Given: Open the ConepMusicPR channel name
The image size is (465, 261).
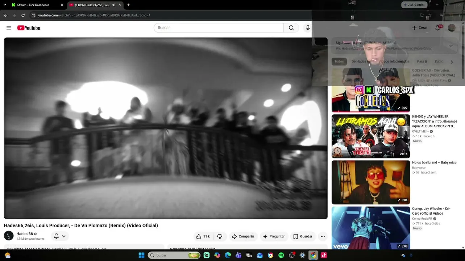Looking at the screenshot, I should (422, 219).
